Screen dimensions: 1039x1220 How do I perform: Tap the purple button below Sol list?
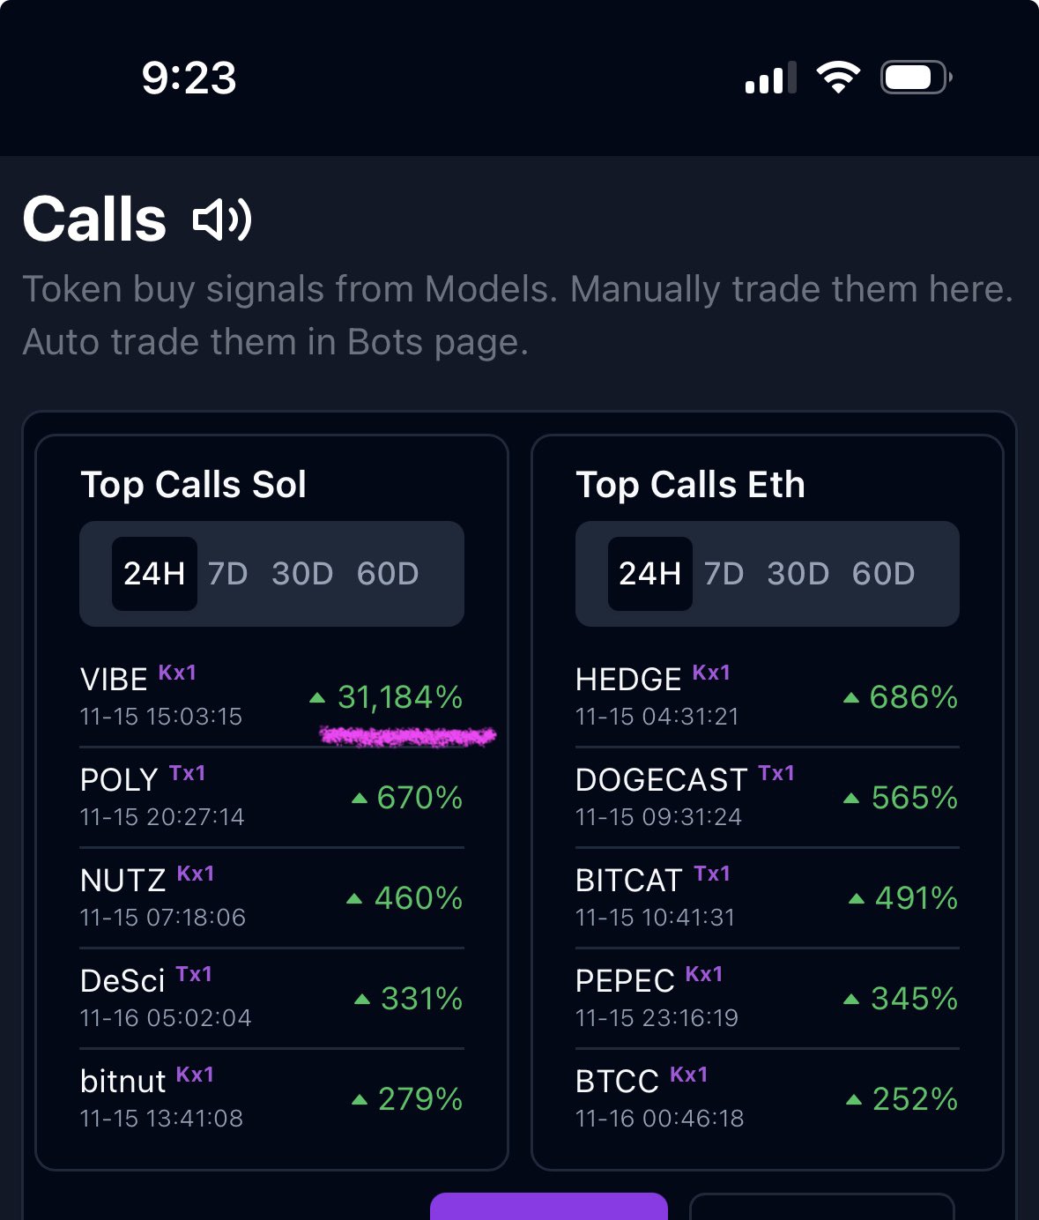tap(549, 1206)
